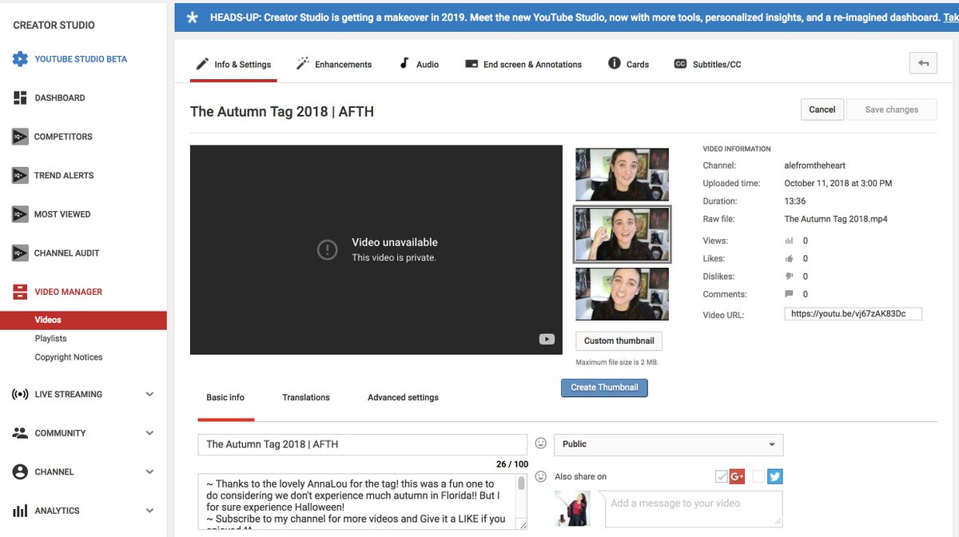Click the Likes thumbs-up icon
This screenshot has height=537, width=959.
tap(790, 259)
